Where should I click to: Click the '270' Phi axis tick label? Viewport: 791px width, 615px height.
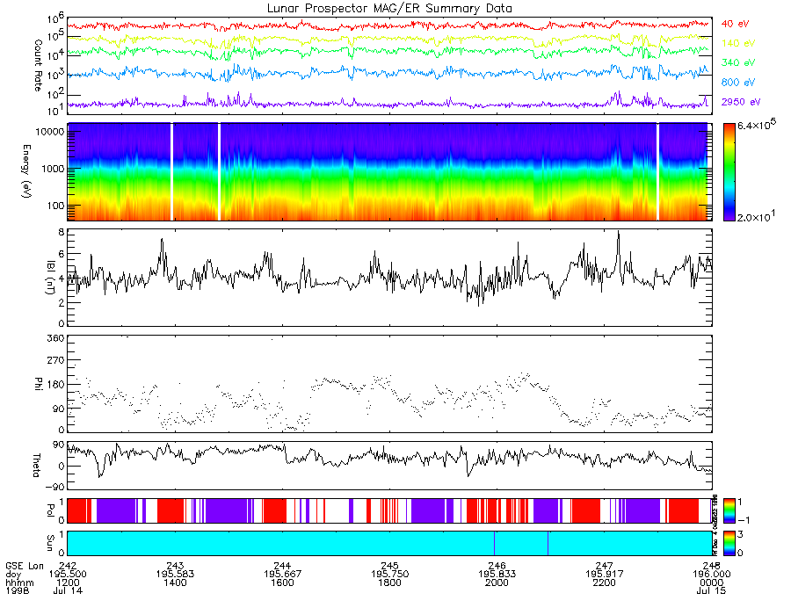click(x=56, y=361)
